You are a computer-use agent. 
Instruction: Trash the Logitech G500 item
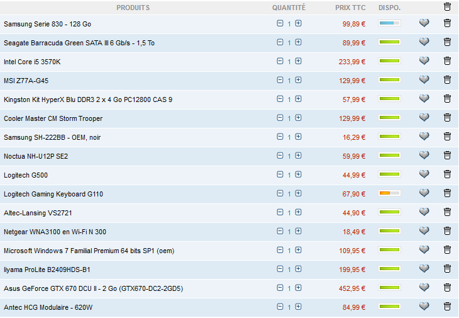[447, 174]
